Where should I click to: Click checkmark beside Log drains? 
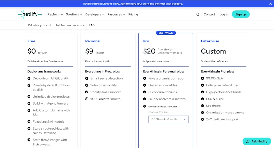click(x=202, y=106)
